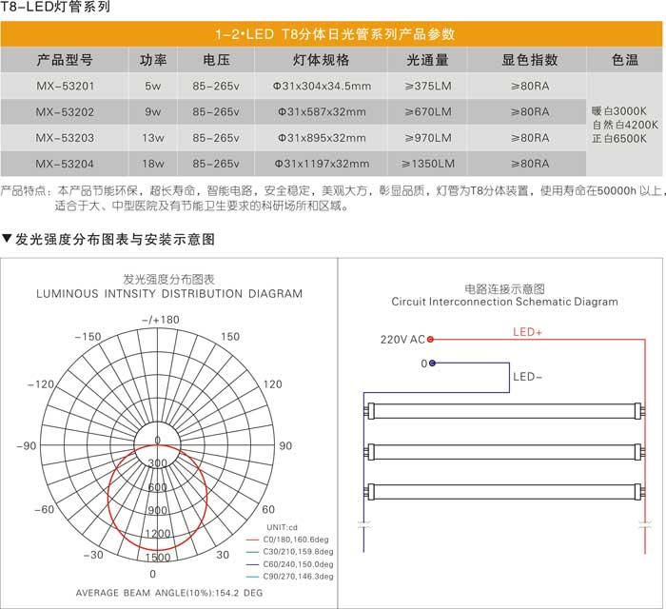The height and width of the screenshot is (609, 666).
Task: Click the -/+180 label on polar chart
Action: pos(159,320)
